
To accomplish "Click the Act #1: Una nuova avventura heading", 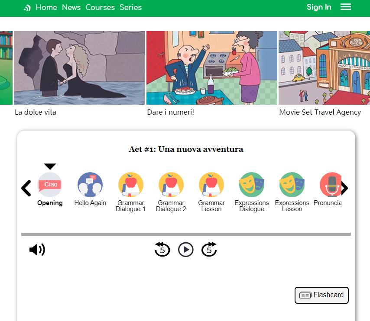I will pos(186,149).
